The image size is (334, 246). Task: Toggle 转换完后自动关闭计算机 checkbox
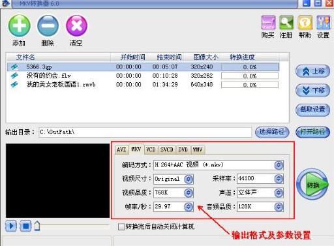pyautogui.click(x=121, y=227)
